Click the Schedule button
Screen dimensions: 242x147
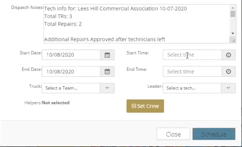click(214, 134)
